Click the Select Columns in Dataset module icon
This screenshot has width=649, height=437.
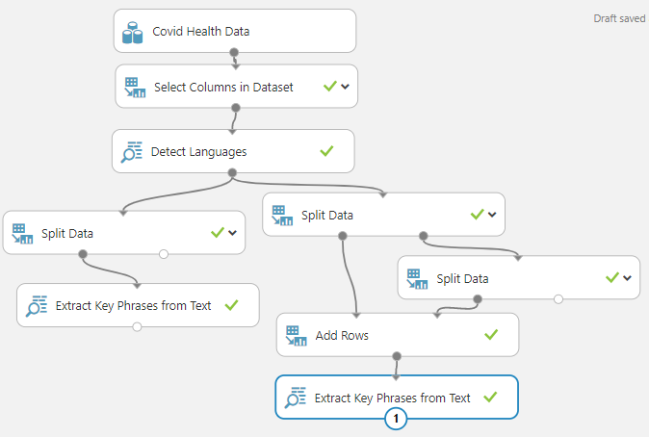pos(133,88)
